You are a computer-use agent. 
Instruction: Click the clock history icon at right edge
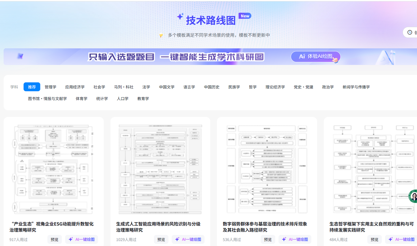click(x=410, y=32)
